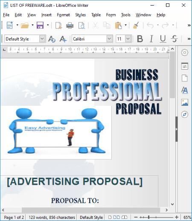Viewport: 192px width, 221px height.
Task: Export directly as PDF icon
Action: point(58,26)
